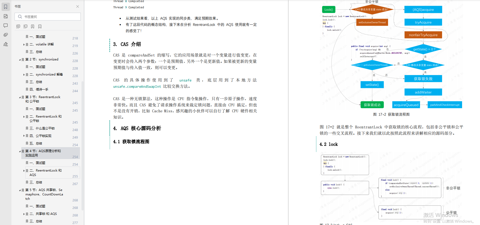Viewport: 480px width, 225px height.
Task: Click page number 243
Action: point(75,83)
